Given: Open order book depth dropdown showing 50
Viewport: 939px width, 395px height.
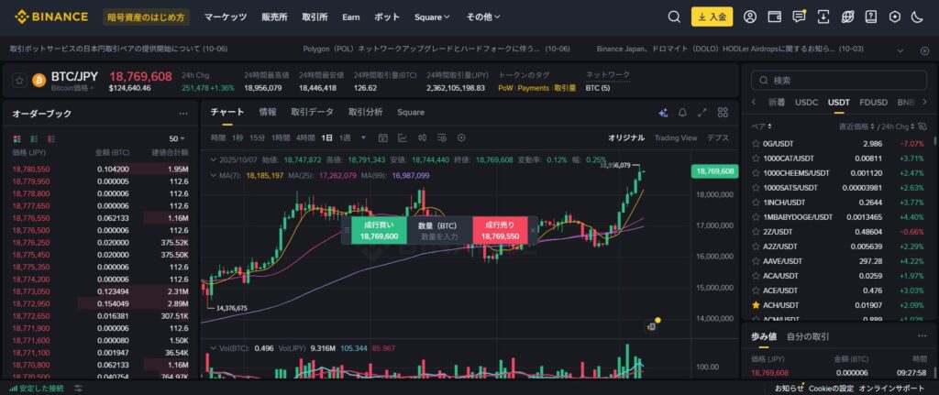Looking at the screenshot, I should (x=175, y=138).
